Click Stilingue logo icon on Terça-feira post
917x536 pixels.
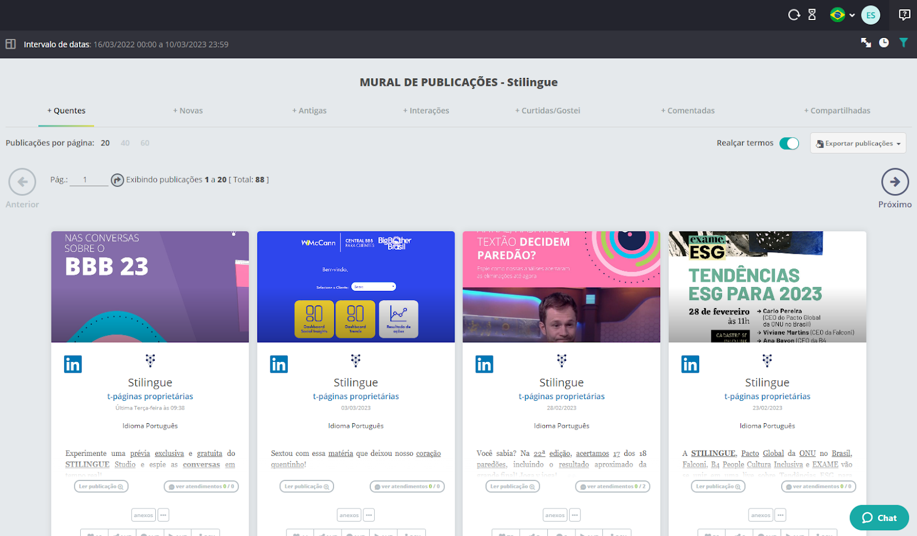(150, 360)
